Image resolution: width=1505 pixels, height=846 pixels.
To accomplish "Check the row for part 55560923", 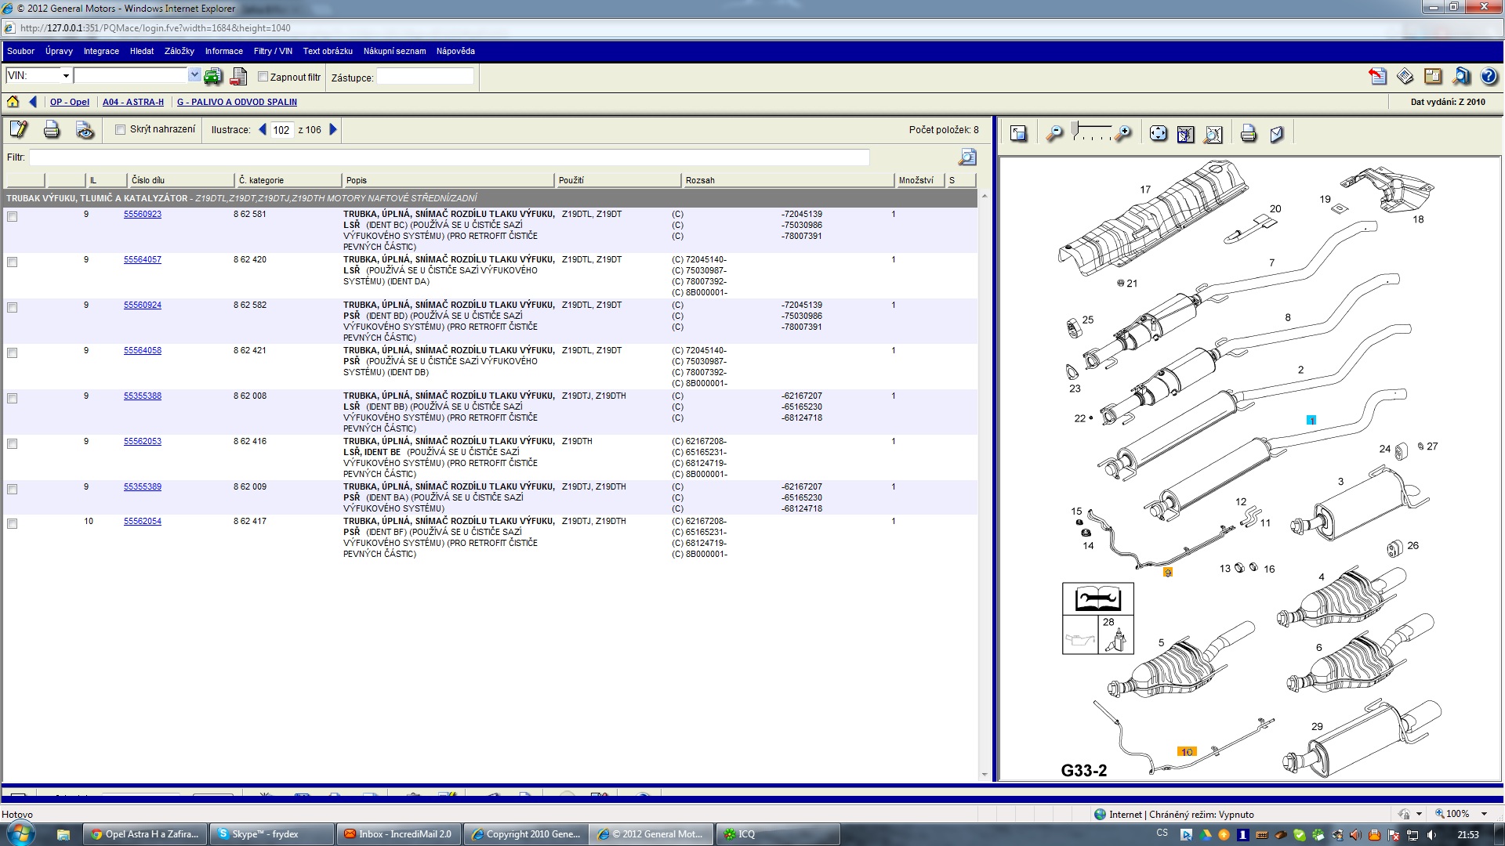I will coord(12,217).
